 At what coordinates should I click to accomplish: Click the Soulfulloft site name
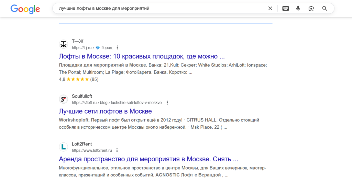pos(82,96)
